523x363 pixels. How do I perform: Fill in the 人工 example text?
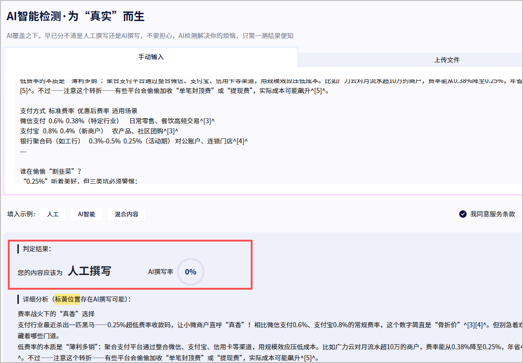click(53, 214)
